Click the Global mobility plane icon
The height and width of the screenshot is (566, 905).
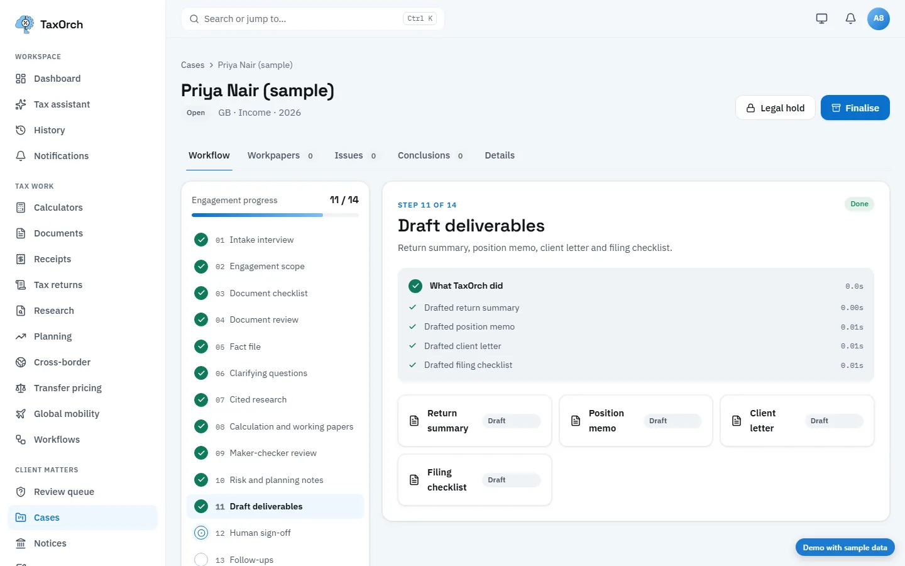pos(21,414)
